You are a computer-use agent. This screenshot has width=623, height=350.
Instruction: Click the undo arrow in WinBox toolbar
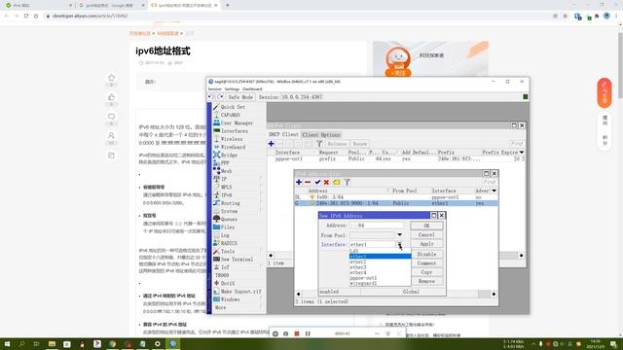[211, 97]
